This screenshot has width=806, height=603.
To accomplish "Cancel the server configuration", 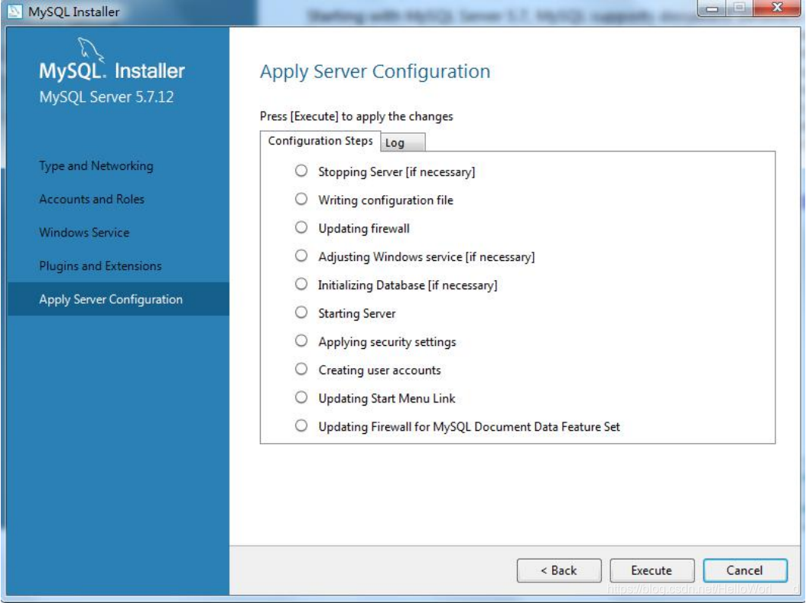I will 745,570.
